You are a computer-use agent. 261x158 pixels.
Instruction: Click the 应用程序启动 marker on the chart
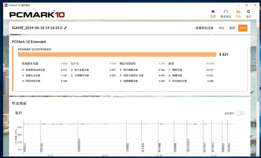point(79,146)
